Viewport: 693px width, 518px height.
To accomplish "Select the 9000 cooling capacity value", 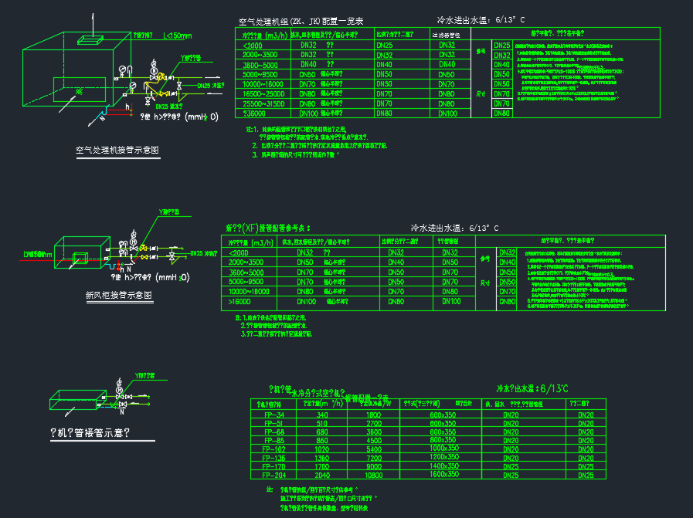I will (373, 466).
